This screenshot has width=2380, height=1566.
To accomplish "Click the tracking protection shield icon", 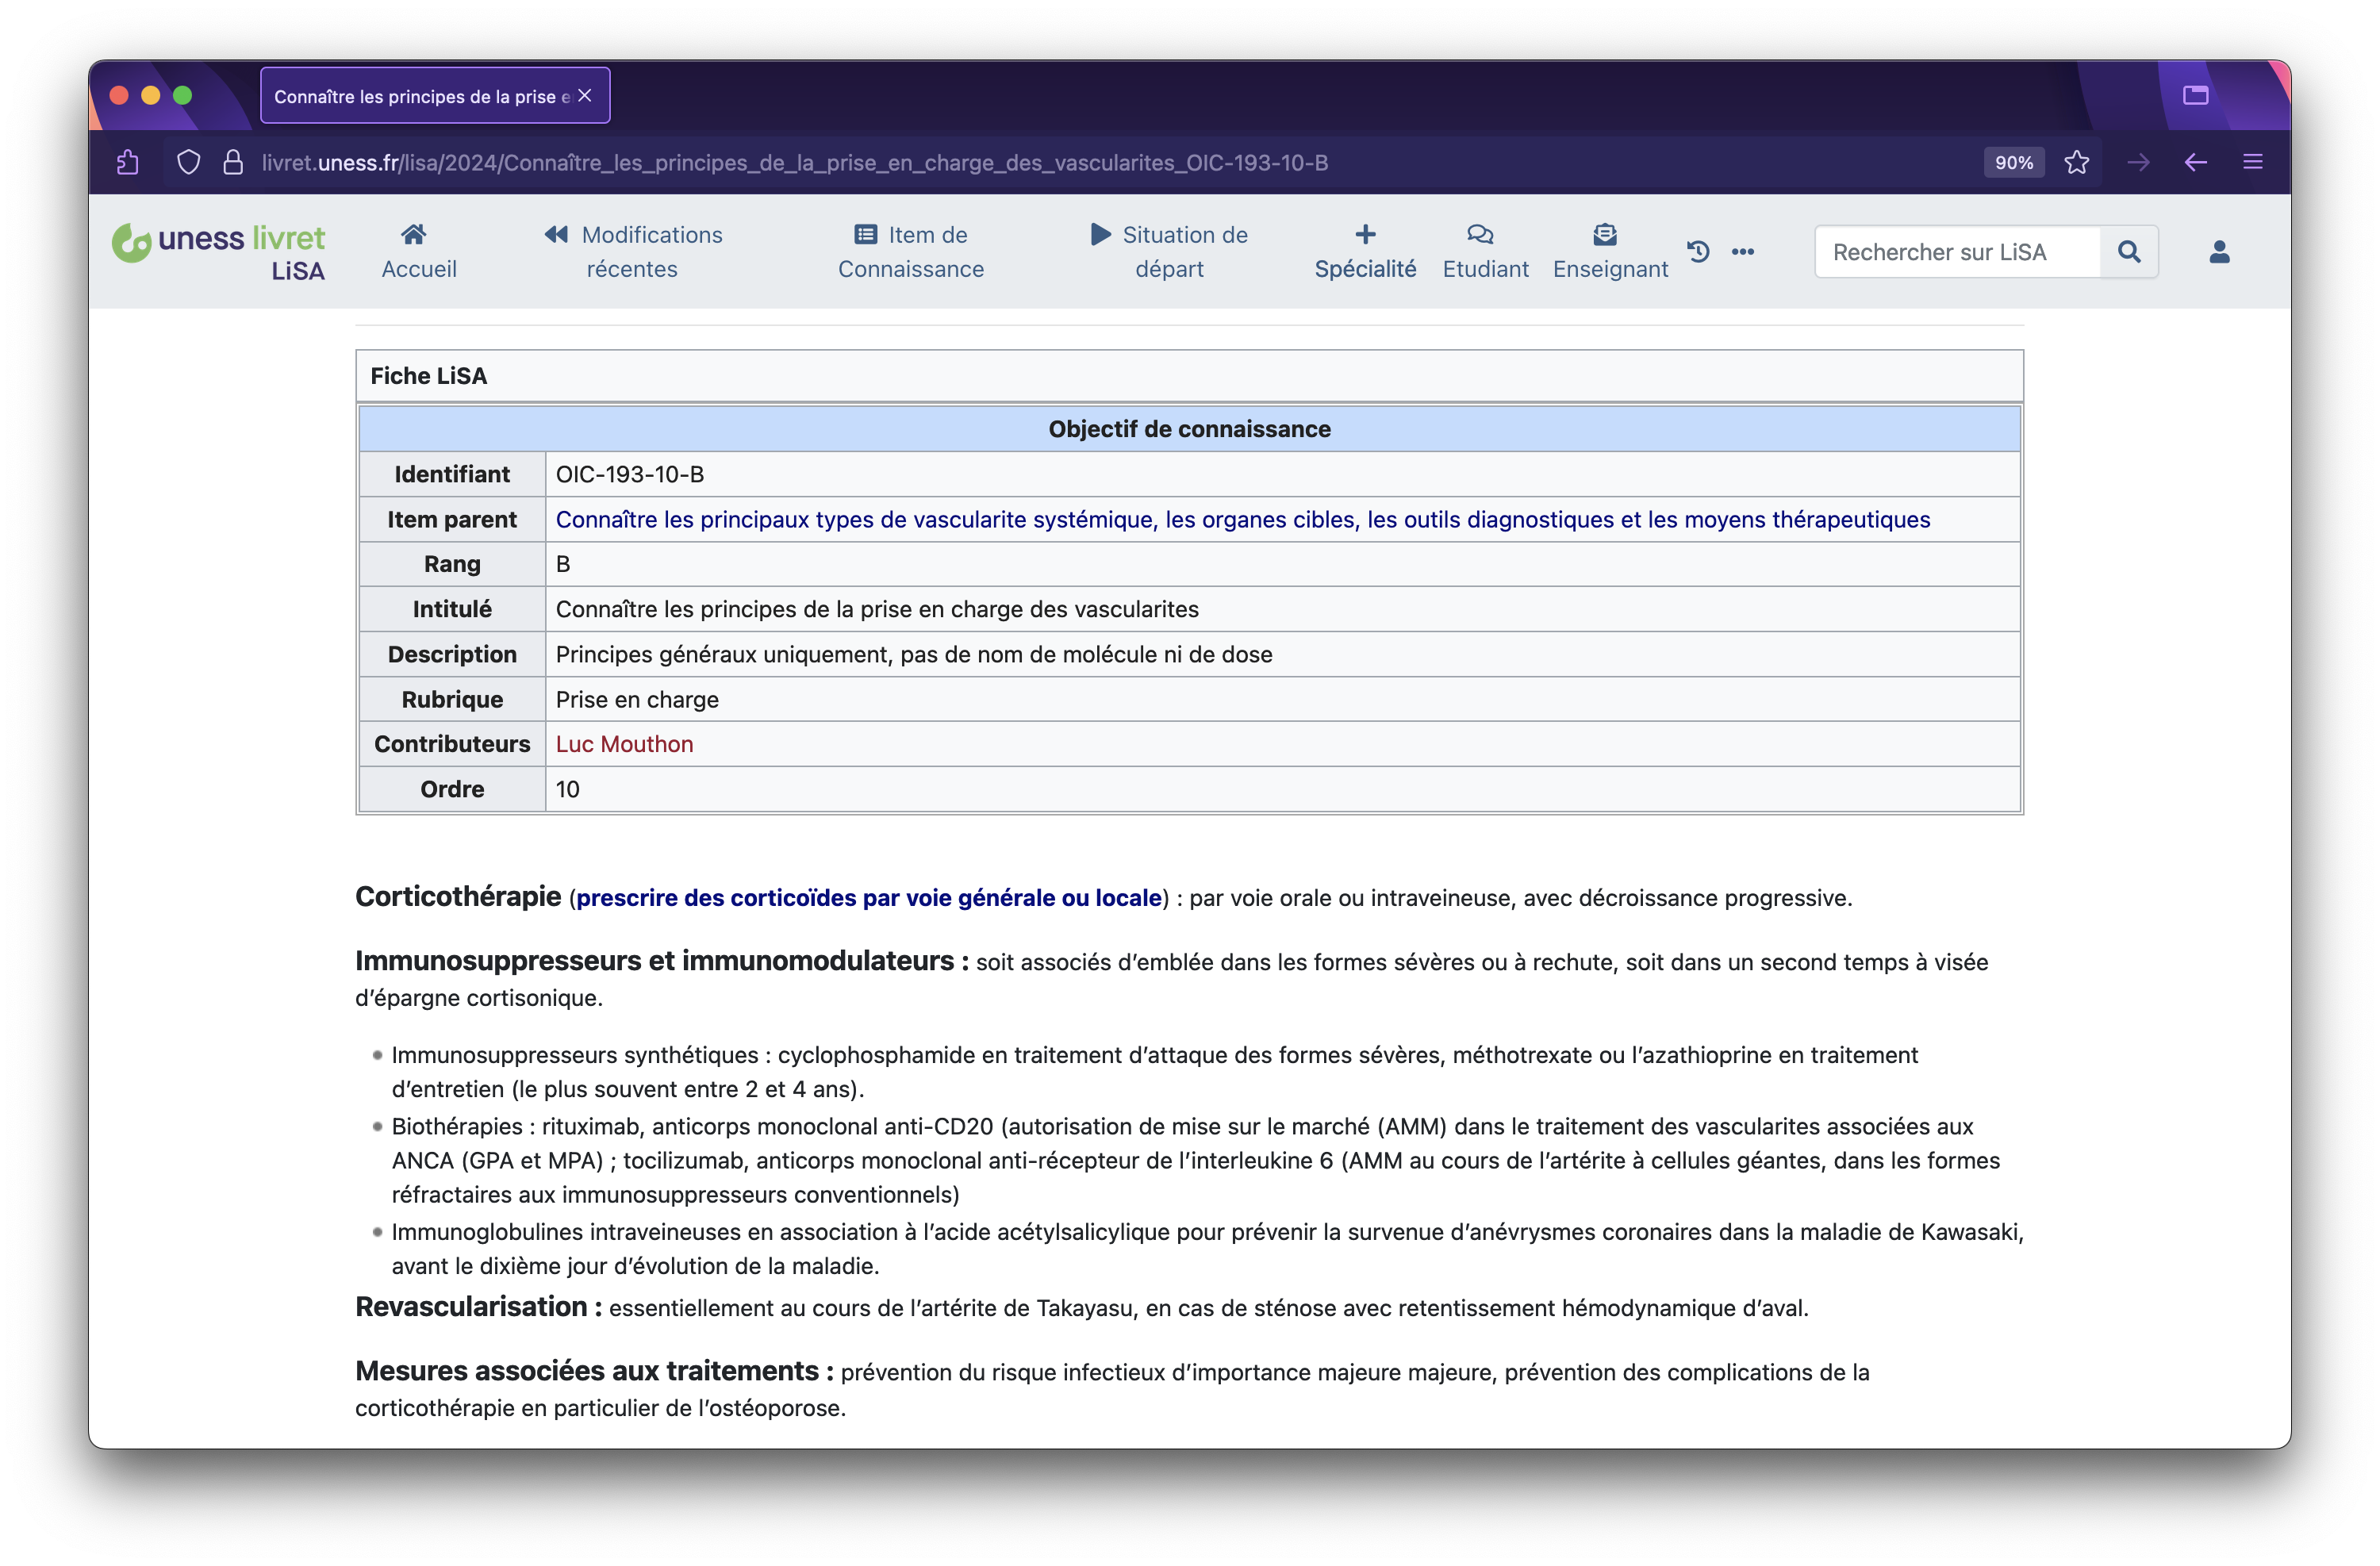I will (188, 162).
